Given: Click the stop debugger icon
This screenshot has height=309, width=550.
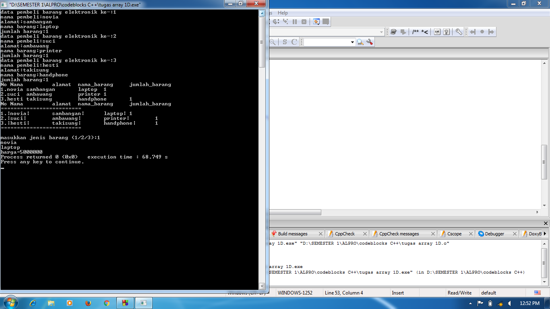Looking at the screenshot, I should pos(304,22).
